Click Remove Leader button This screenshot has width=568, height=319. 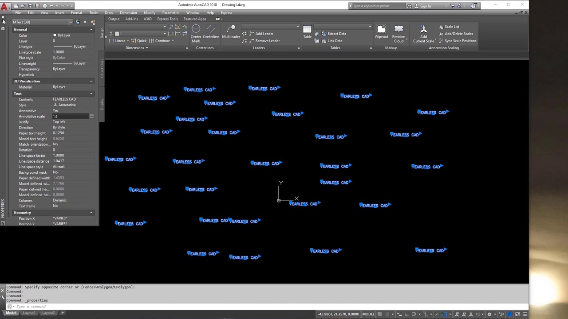(x=264, y=41)
